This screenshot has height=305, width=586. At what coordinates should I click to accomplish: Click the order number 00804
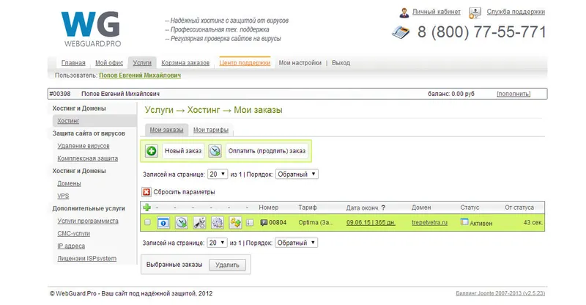pyautogui.click(x=278, y=222)
